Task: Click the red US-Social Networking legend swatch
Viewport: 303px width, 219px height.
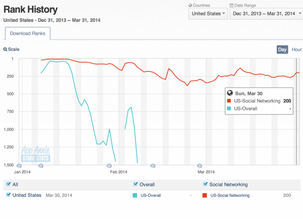Action: (205, 195)
